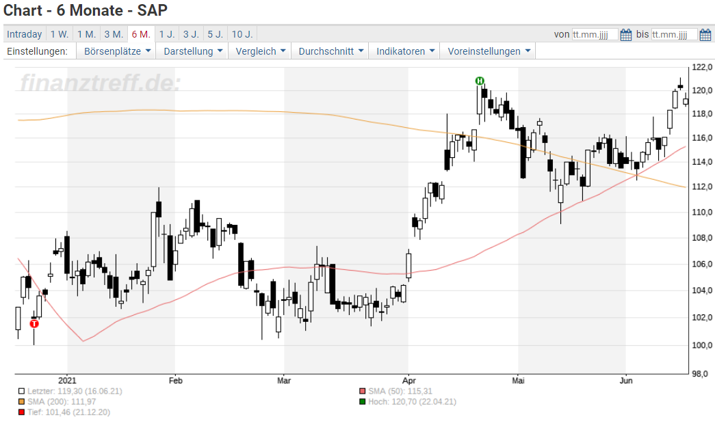Expand the Voreinstellungen dropdown
The image size is (715, 421).
[x=489, y=51]
